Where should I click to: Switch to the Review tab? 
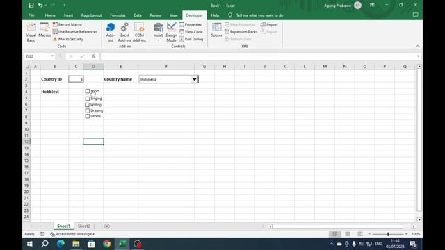tap(156, 15)
